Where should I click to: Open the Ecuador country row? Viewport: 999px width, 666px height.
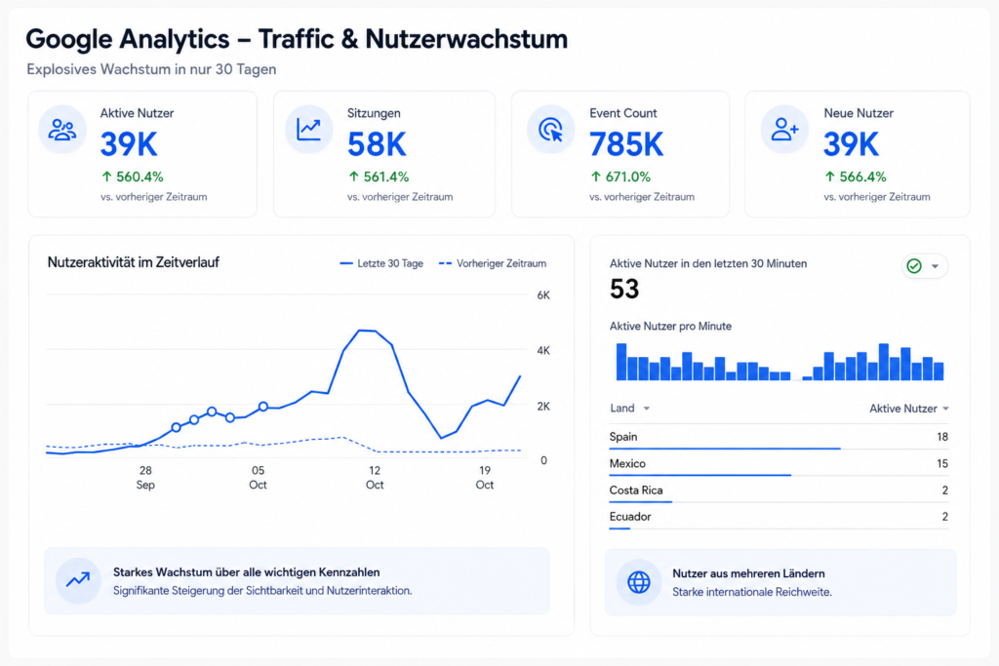pos(779,517)
